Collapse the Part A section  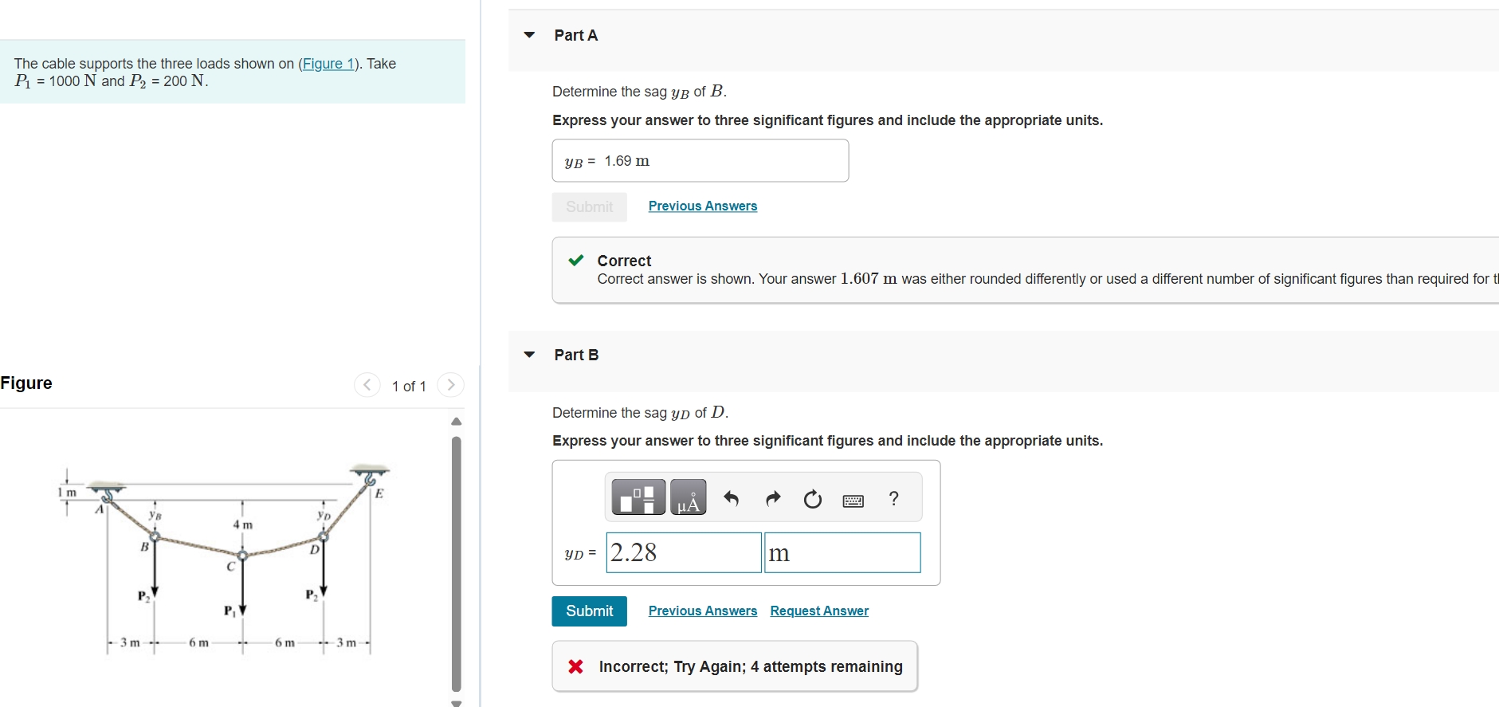[529, 35]
